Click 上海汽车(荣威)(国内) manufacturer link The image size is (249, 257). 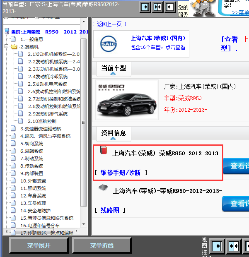tap(158, 38)
